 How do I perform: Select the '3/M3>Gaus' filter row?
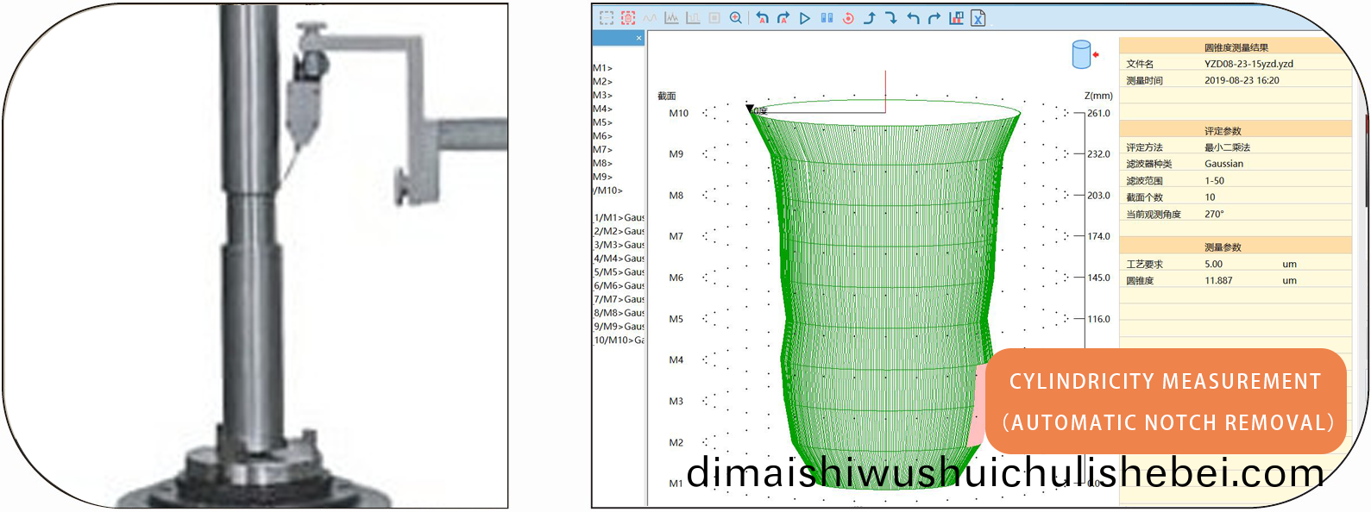tap(619, 245)
